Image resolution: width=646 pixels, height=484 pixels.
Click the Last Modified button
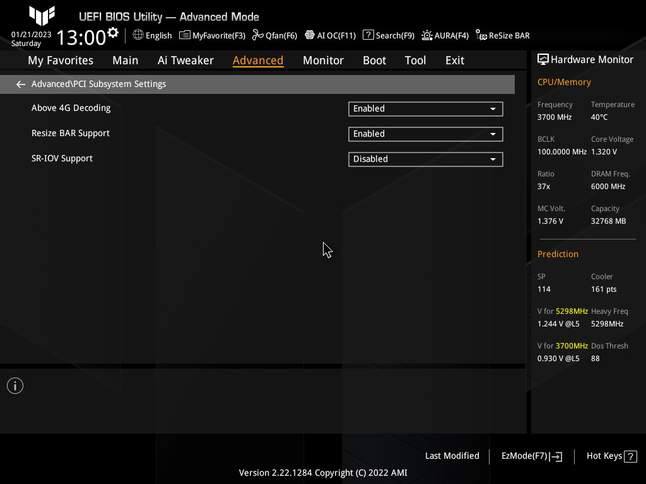(452, 456)
